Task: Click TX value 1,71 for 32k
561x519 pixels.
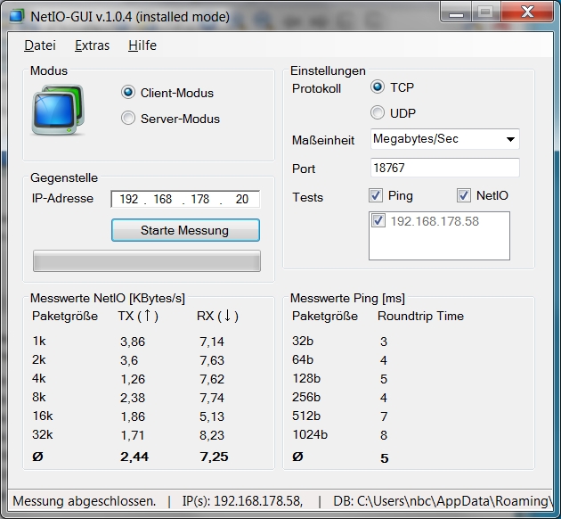Action: click(x=133, y=435)
